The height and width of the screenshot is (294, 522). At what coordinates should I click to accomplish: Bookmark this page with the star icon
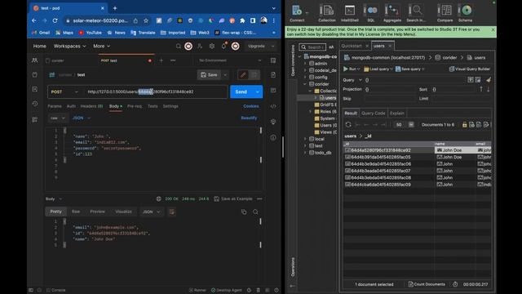tap(146, 20)
